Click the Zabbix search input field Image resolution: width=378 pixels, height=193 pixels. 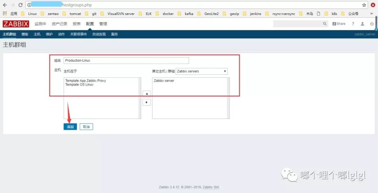click(x=298, y=24)
